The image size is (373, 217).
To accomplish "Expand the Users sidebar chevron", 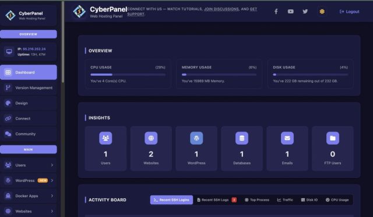I will pos(52,165).
